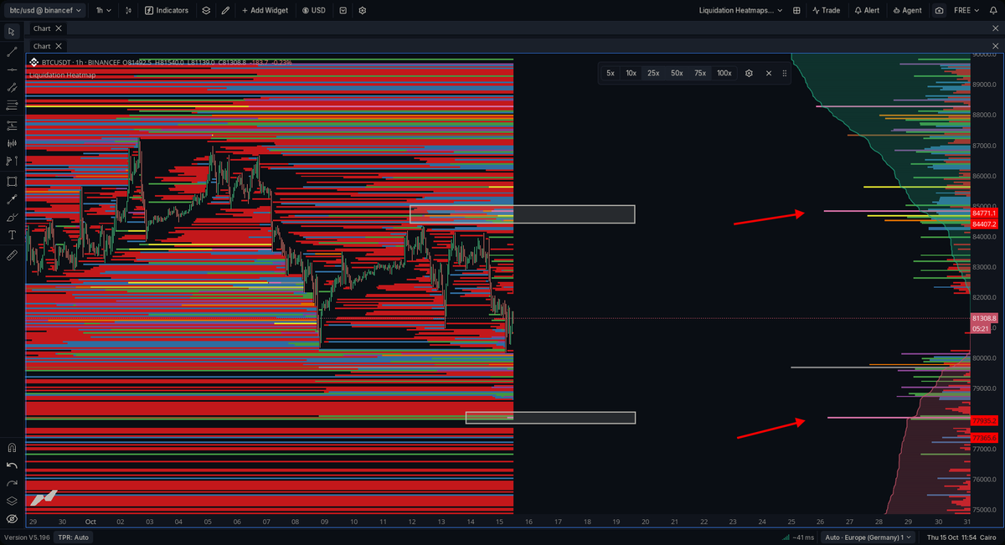Open heatmap leverage panel settings gear
Viewport: 1005px width, 545px height.
(749, 73)
